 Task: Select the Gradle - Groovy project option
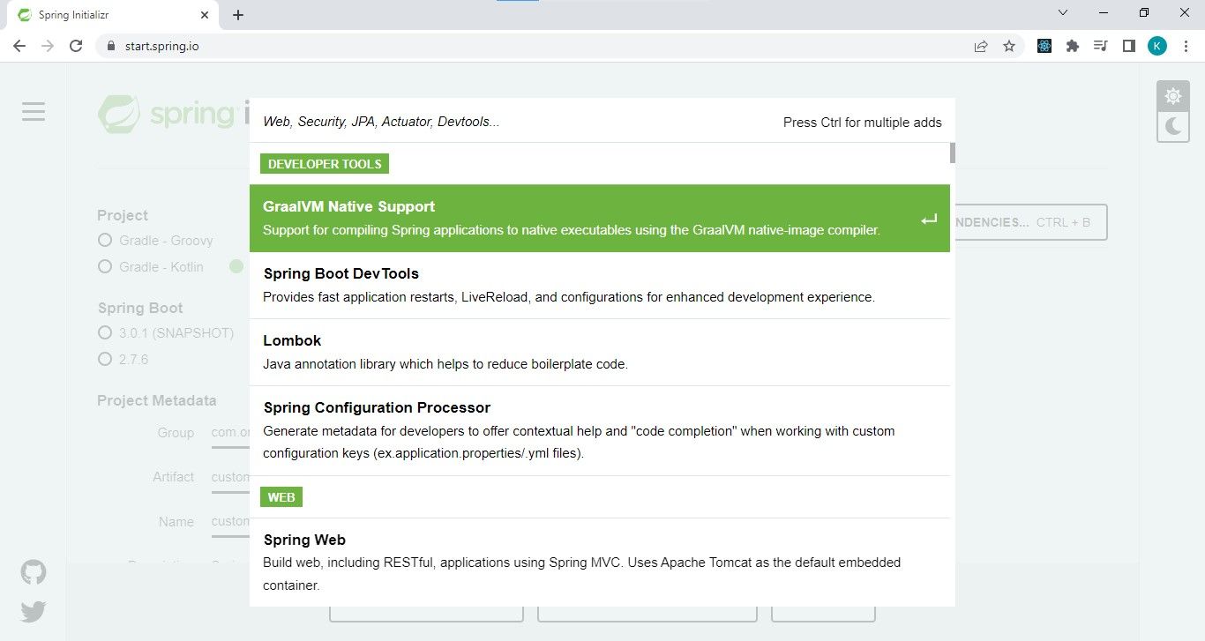[x=156, y=240]
